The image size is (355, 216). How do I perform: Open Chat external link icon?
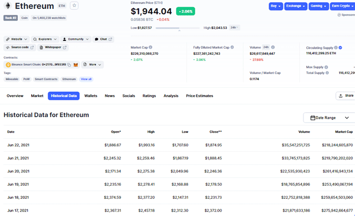click(110, 39)
